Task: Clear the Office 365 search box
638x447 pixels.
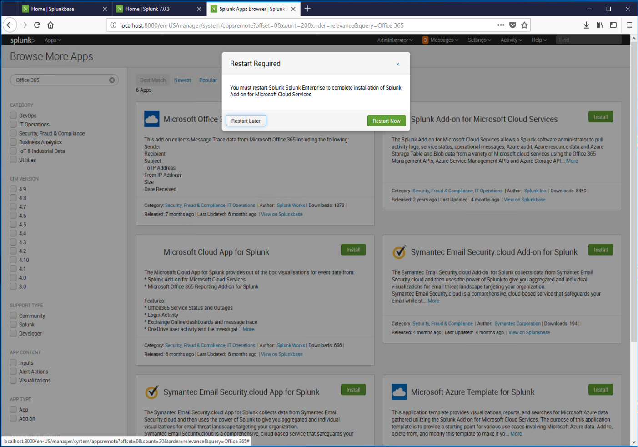Action: click(111, 80)
